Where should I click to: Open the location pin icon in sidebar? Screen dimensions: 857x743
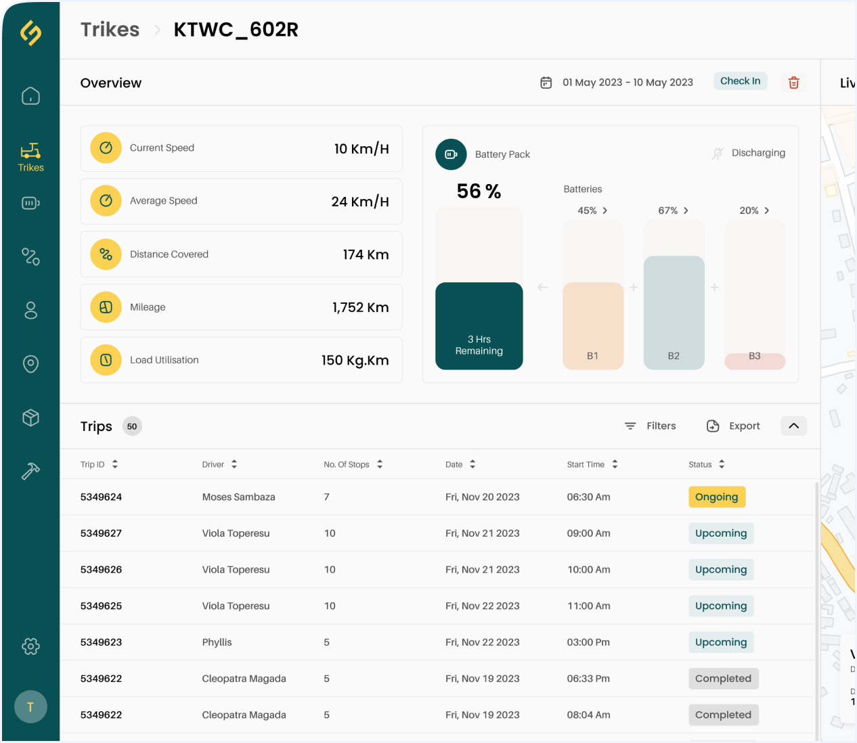[30, 364]
